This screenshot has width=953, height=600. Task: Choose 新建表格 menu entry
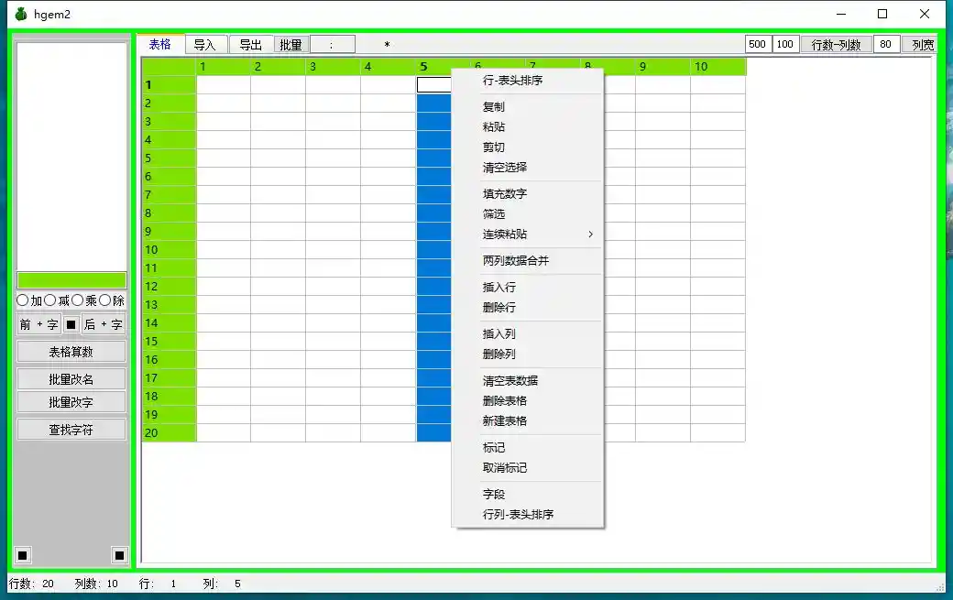click(528, 420)
